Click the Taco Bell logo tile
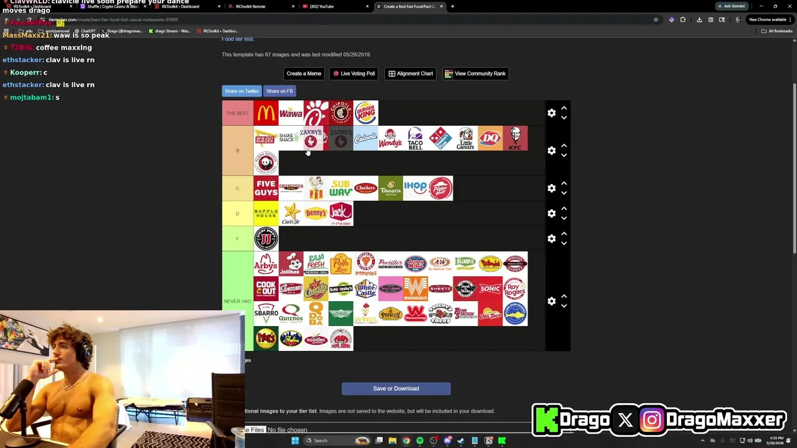Screen dimensions: 797x448 click(x=415, y=138)
